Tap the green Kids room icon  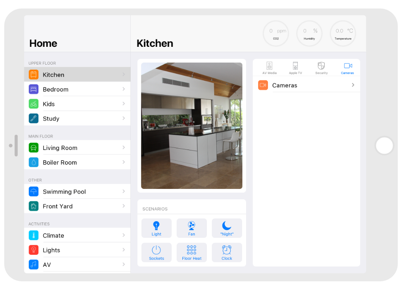[33, 104]
